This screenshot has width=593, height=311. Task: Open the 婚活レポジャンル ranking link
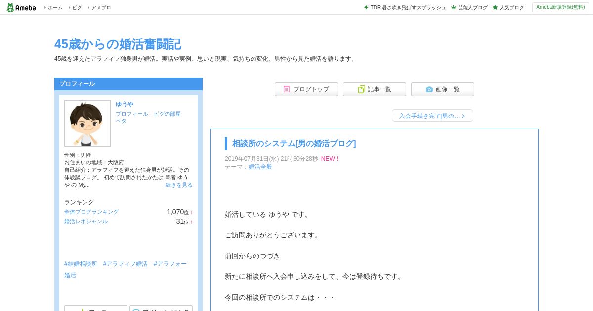[x=86, y=221]
